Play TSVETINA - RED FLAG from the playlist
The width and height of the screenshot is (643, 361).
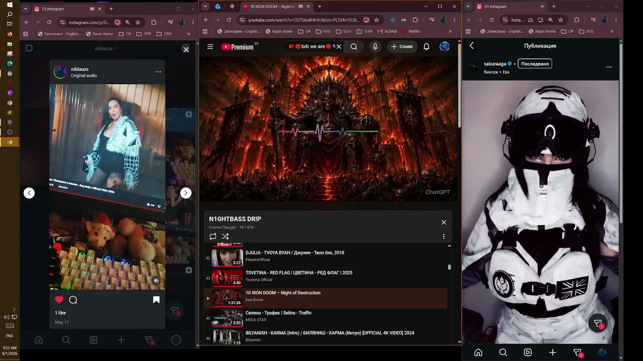point(326,278)
